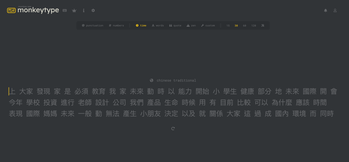The image size is (349, 162).
Task: Select time test mode
Action: (x=141, y=26)
